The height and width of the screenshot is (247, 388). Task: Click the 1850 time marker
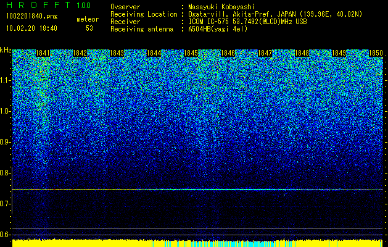click(376, 53)
